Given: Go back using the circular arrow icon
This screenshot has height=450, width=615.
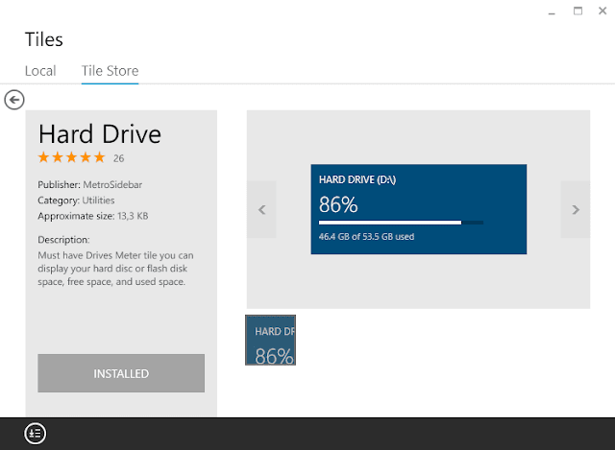Looking at the screenshot, I should [x=14, y=100].
